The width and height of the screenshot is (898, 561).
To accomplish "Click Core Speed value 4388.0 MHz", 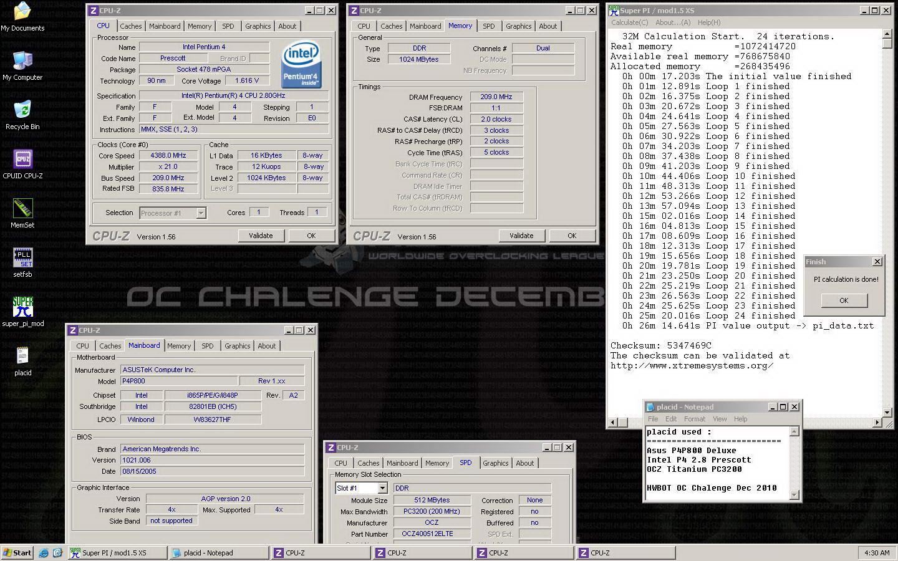I will pos(168,156).
